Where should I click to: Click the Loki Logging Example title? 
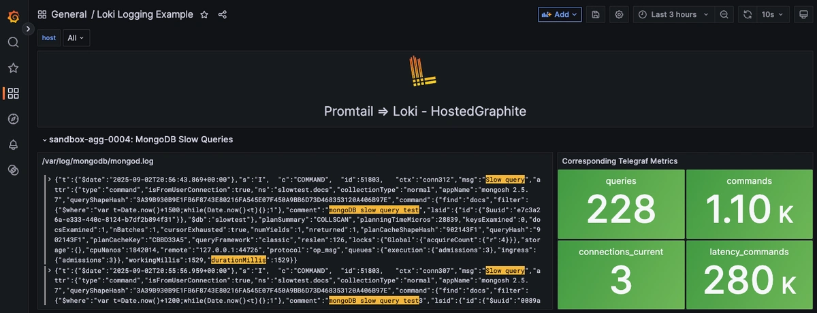[145, 14]
